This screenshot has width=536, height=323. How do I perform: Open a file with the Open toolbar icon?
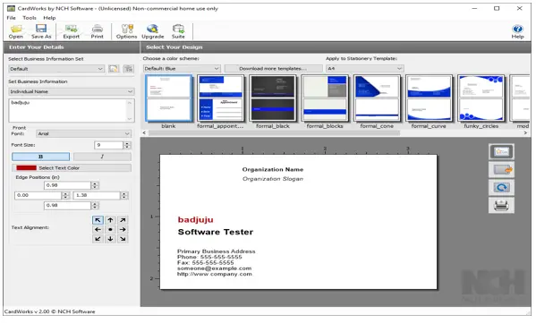[16, 31]
